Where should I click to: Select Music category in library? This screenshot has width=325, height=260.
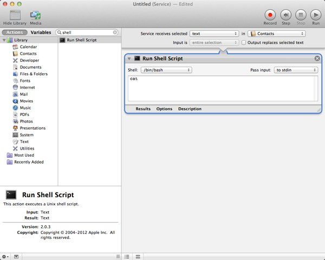22,108
